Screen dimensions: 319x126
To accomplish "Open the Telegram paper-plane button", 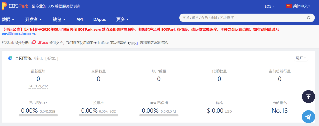I will pos(308,117).
